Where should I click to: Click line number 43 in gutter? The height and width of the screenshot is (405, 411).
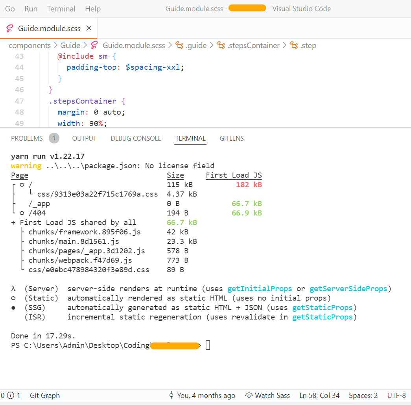point(19,56)
